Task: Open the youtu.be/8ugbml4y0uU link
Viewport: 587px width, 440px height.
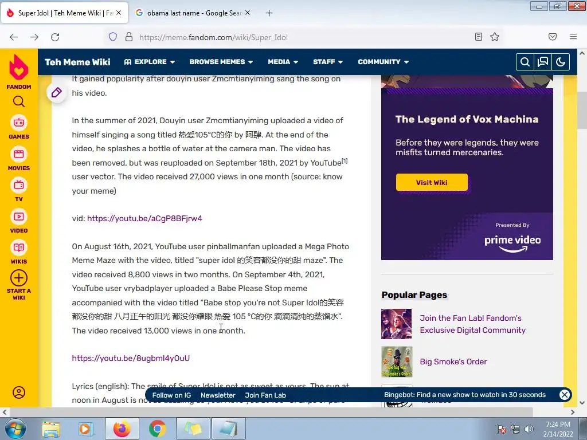Action: pos(131,358)
